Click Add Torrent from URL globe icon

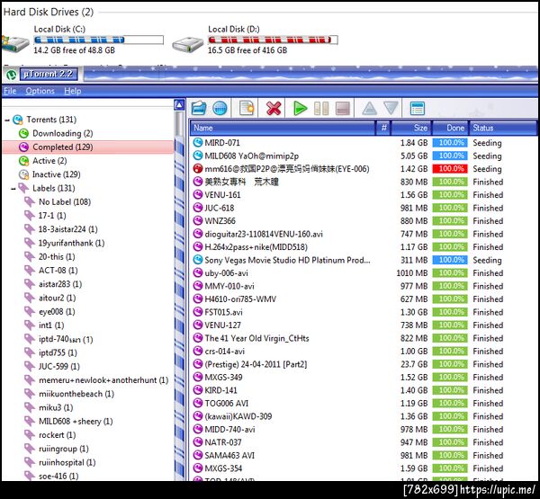[x=220, y=109]
